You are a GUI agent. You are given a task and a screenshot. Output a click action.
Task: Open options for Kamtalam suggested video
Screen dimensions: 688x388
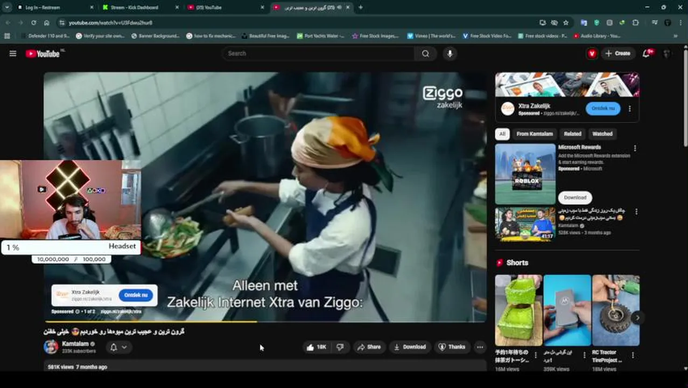pyautogui.click(x=636, y=212)
